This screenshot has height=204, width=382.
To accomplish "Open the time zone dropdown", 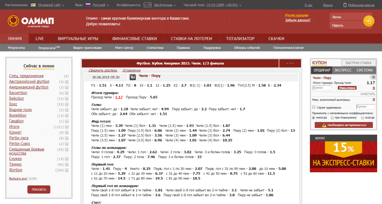I will pyautogui.click(x=224, y=5).
